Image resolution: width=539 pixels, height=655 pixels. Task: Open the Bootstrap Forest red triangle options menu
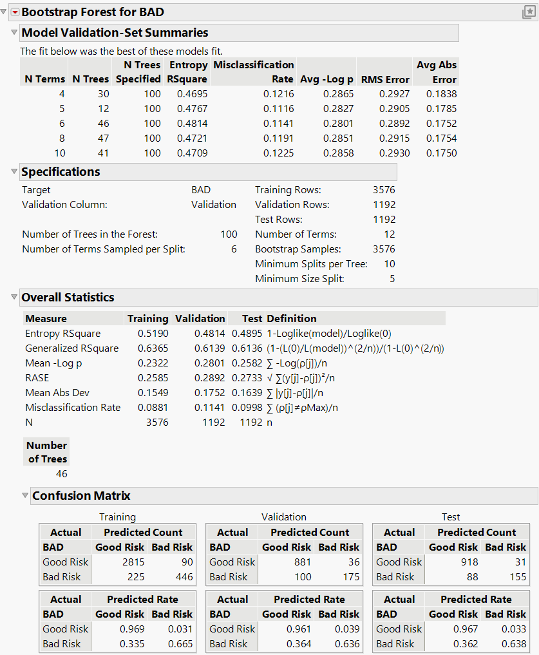15,12
